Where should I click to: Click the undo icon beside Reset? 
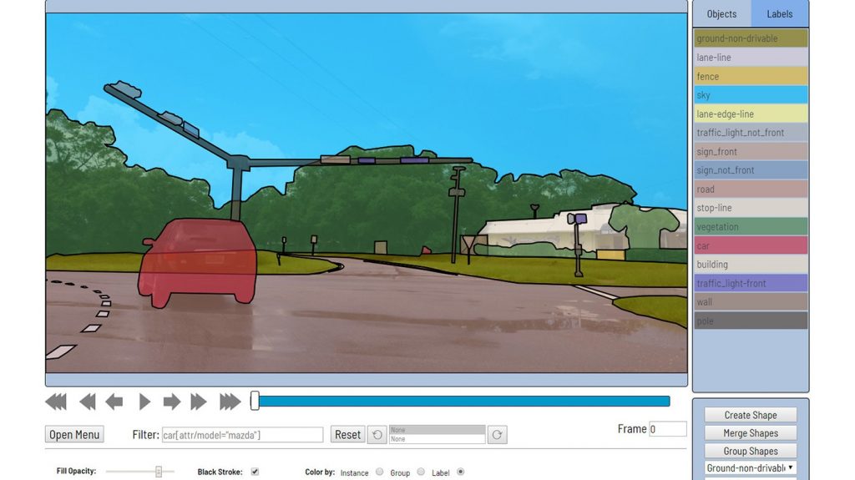(x=377, y=435)
